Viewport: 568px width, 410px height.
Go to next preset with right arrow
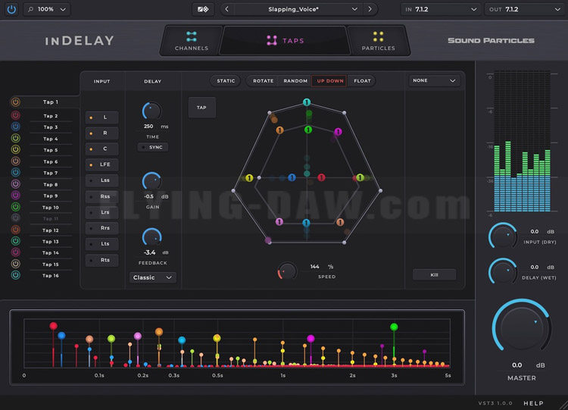click(370, 9)
